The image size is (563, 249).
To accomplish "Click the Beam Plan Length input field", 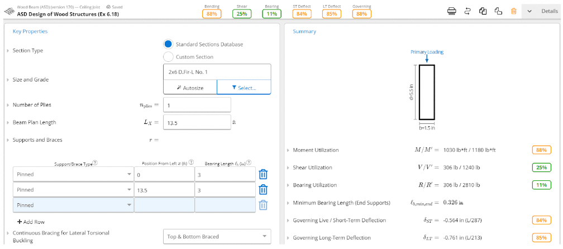I will point(197,122).
